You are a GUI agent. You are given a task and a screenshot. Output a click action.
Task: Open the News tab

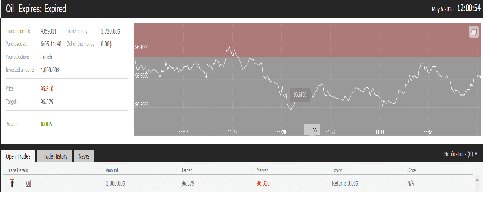tap(84, 156)
